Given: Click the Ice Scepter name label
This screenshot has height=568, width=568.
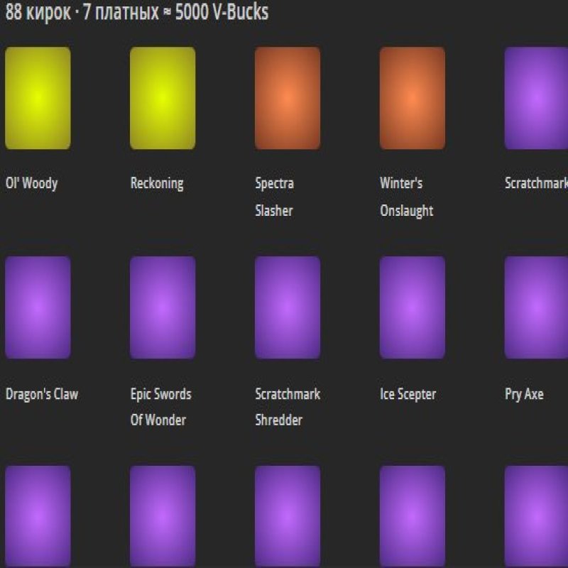Looking at the screenshot, I should pos(407,394).
